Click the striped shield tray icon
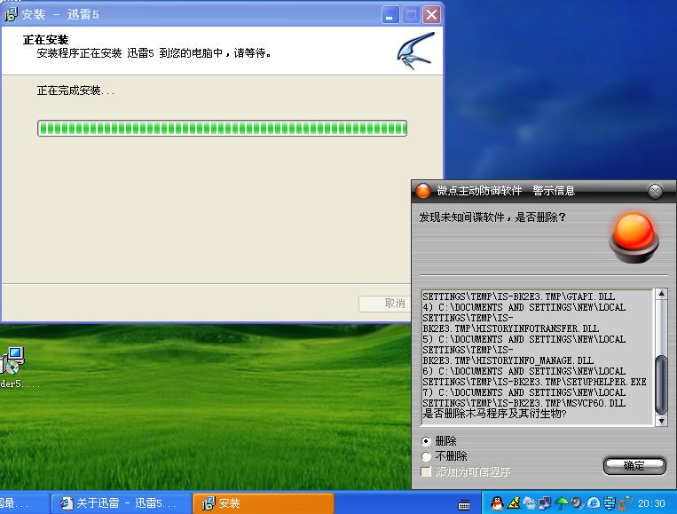 610,502
